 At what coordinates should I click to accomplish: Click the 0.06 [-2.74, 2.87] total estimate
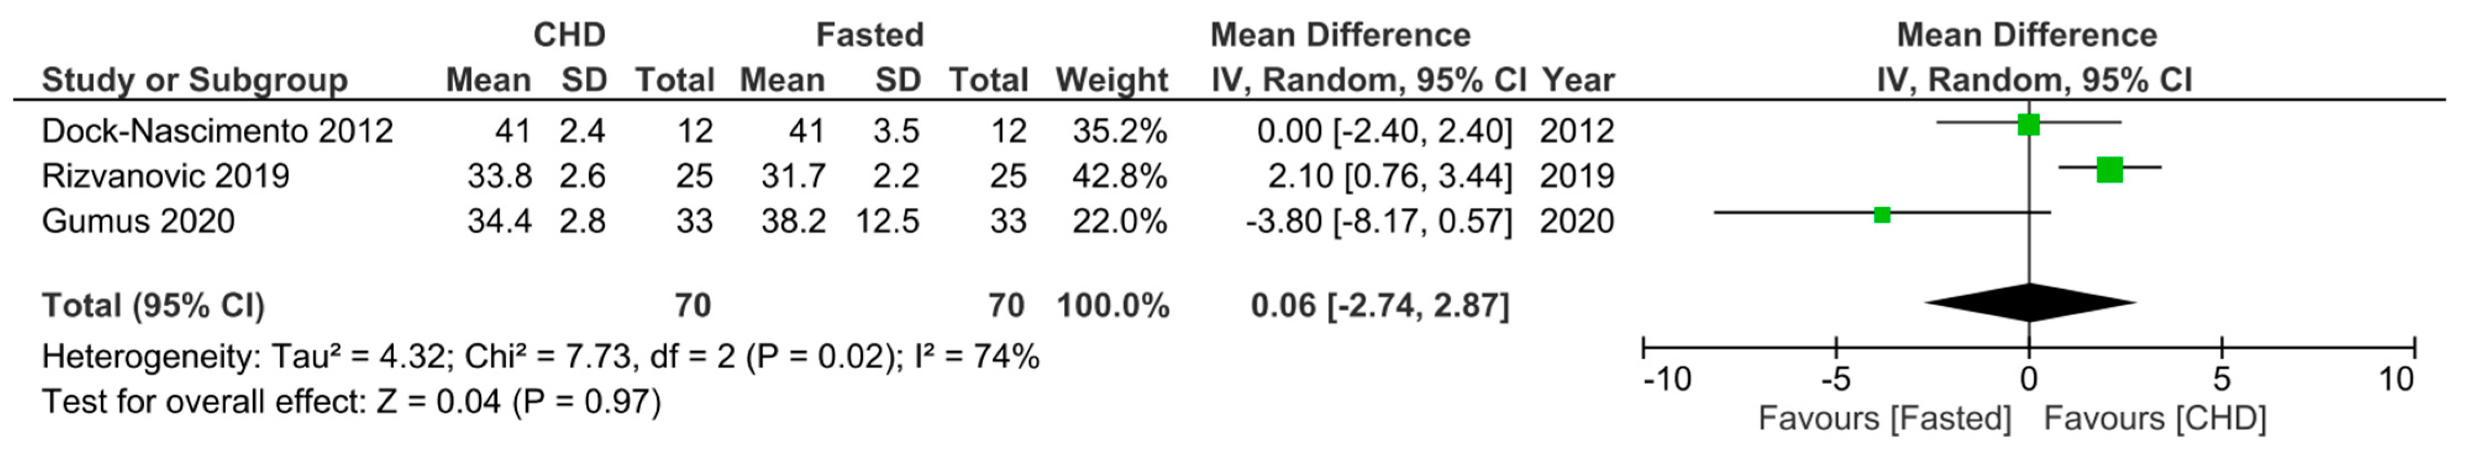pyautogui.click(x=1380, y=306)
